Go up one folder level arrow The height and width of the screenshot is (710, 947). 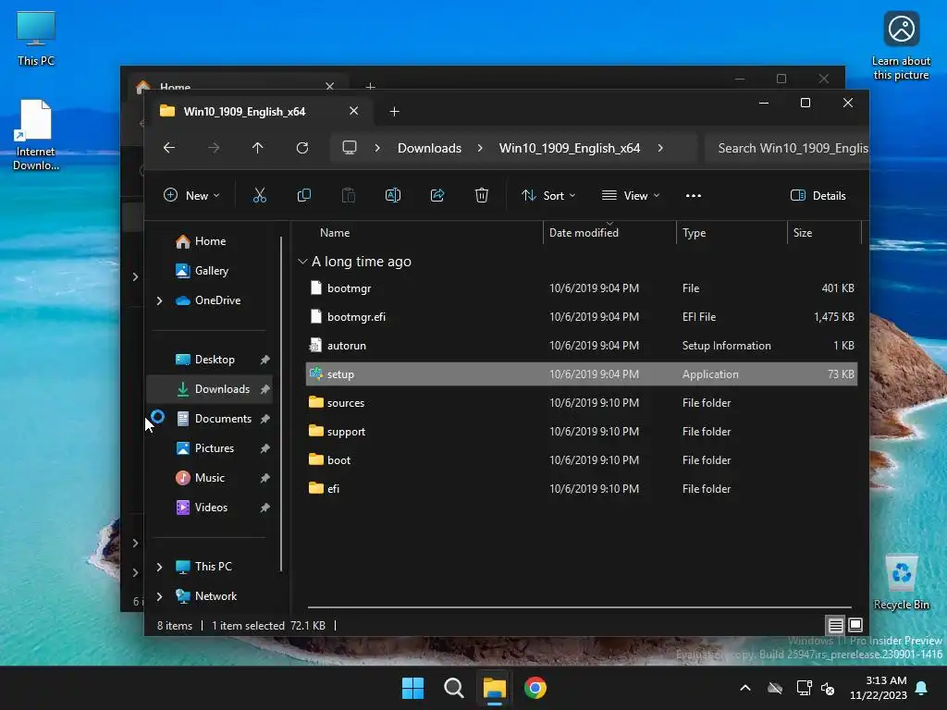pyautogui.click(x=258, y=148)
